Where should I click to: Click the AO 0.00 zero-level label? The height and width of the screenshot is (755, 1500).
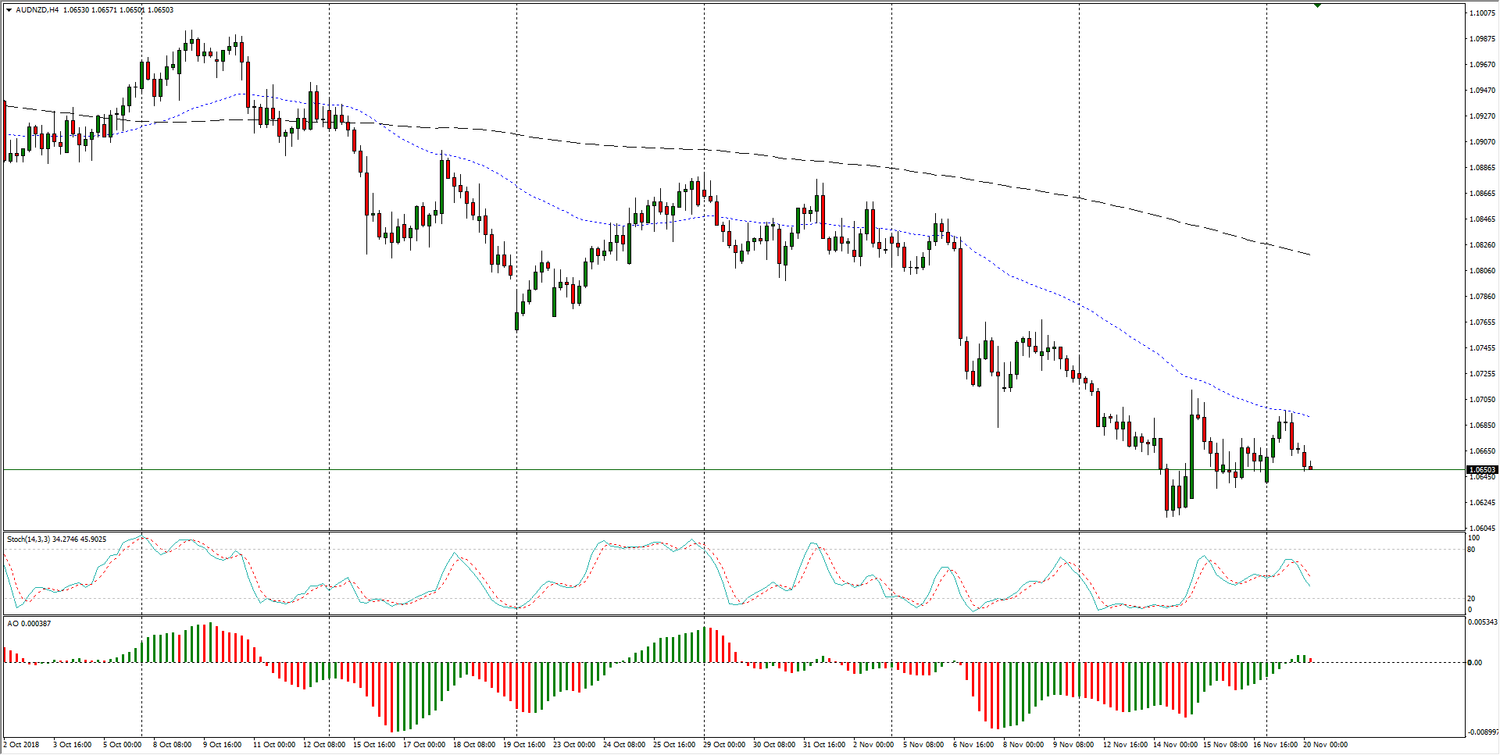click(x=1474, y=663)
